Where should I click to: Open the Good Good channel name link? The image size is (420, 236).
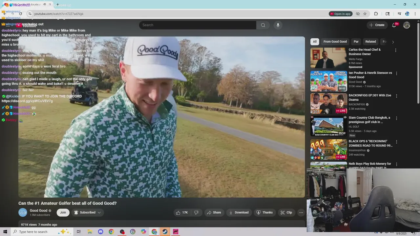coord(38,210)
